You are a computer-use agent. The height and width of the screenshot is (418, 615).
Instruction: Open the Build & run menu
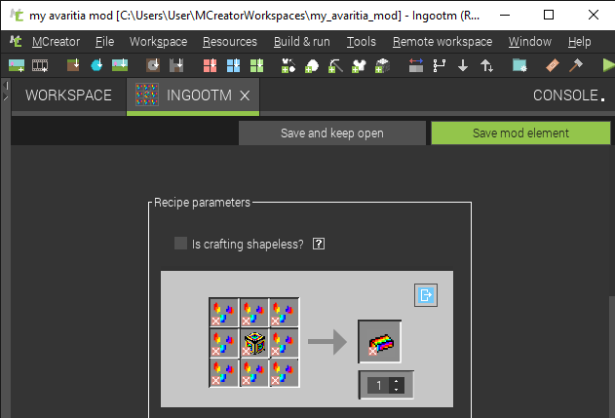click(301, 42)
